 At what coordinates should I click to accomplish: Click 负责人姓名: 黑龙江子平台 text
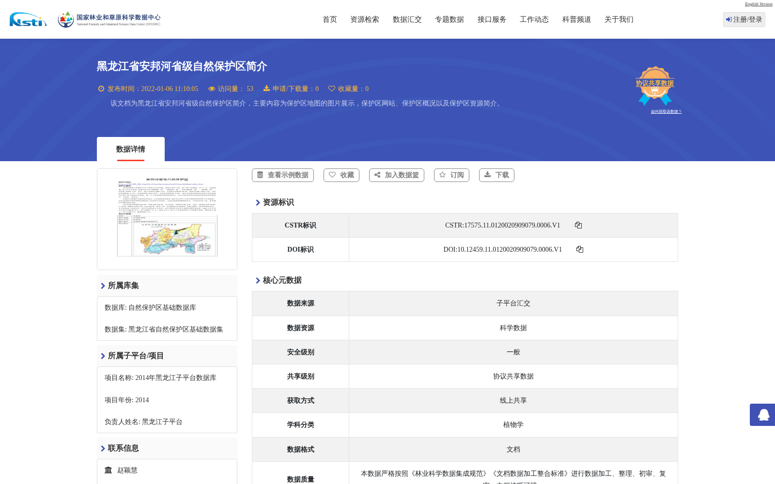point(143,422)
